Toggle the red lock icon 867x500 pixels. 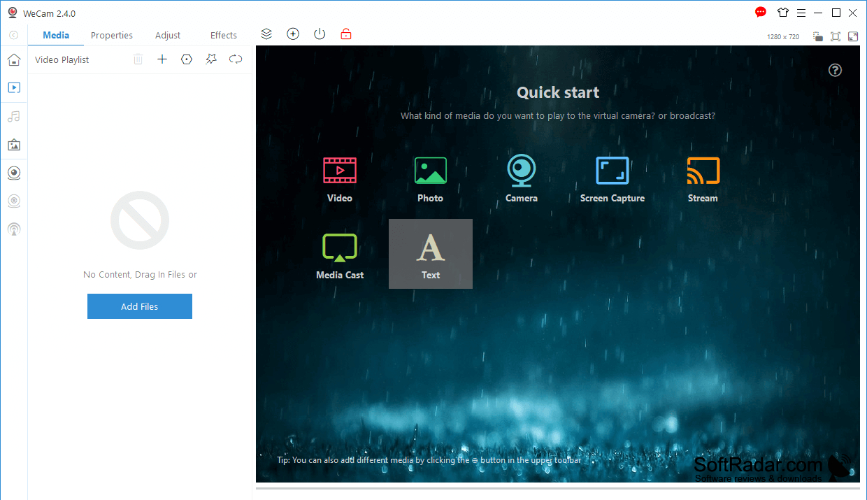[346, 34]
